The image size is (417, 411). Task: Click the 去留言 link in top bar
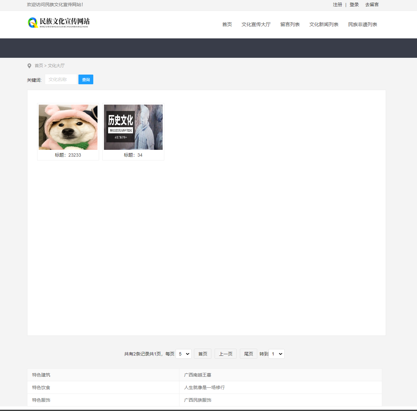[x=372, y=5]
